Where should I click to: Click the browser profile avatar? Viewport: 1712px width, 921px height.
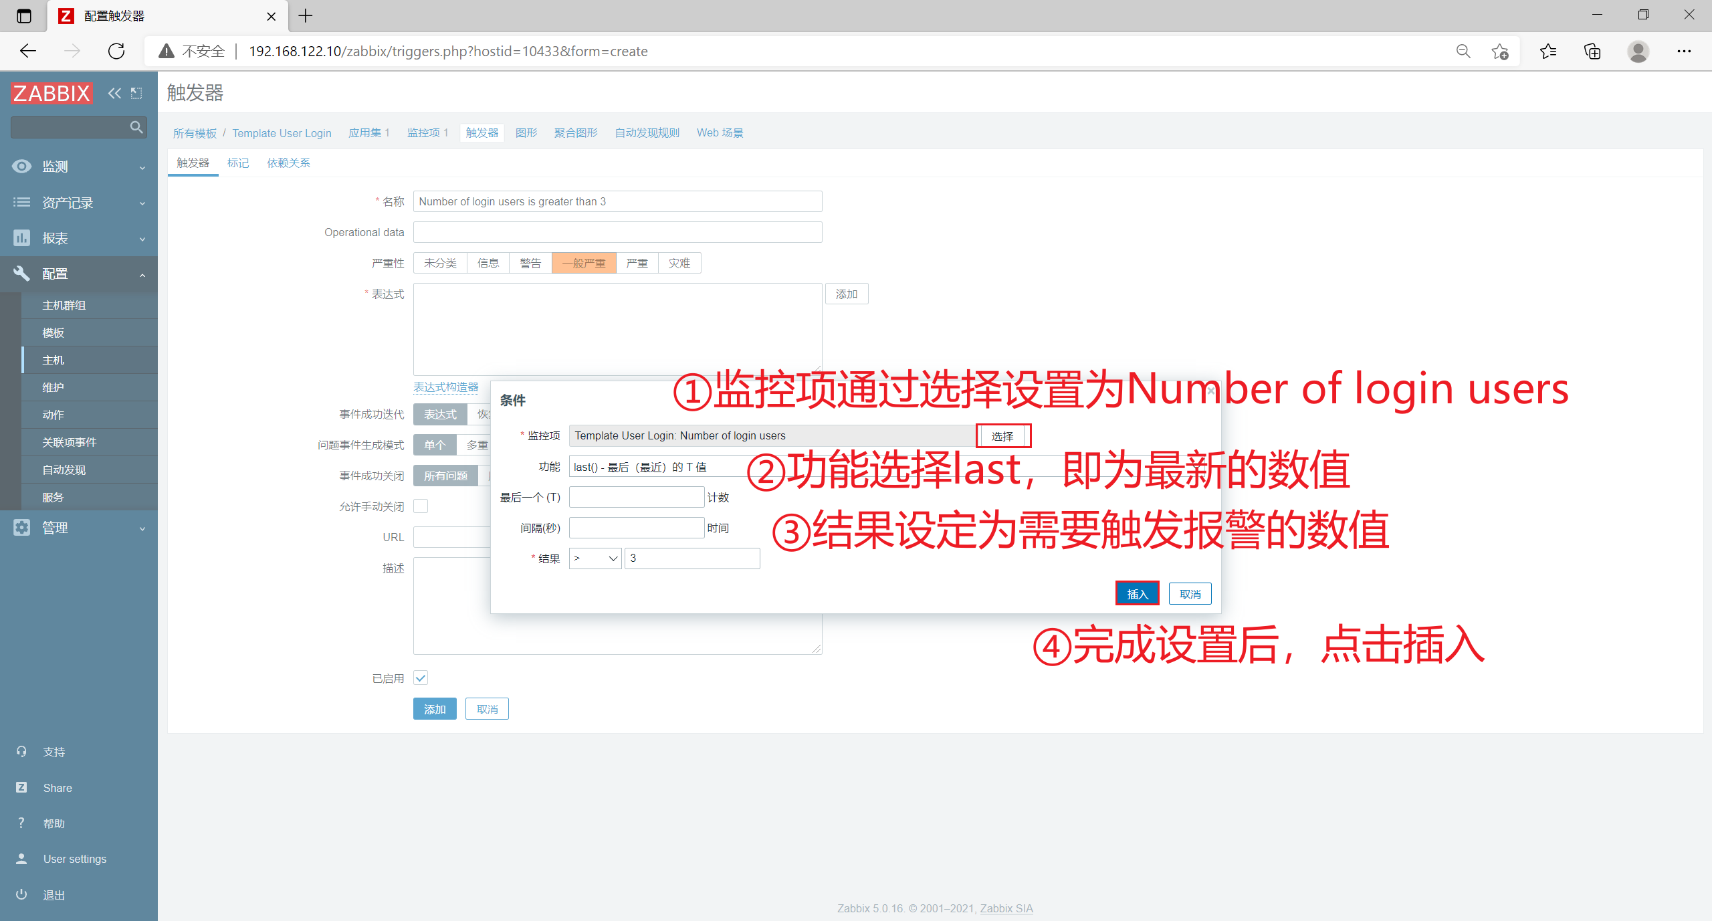pyautogui.click(x=1638, y=52)
